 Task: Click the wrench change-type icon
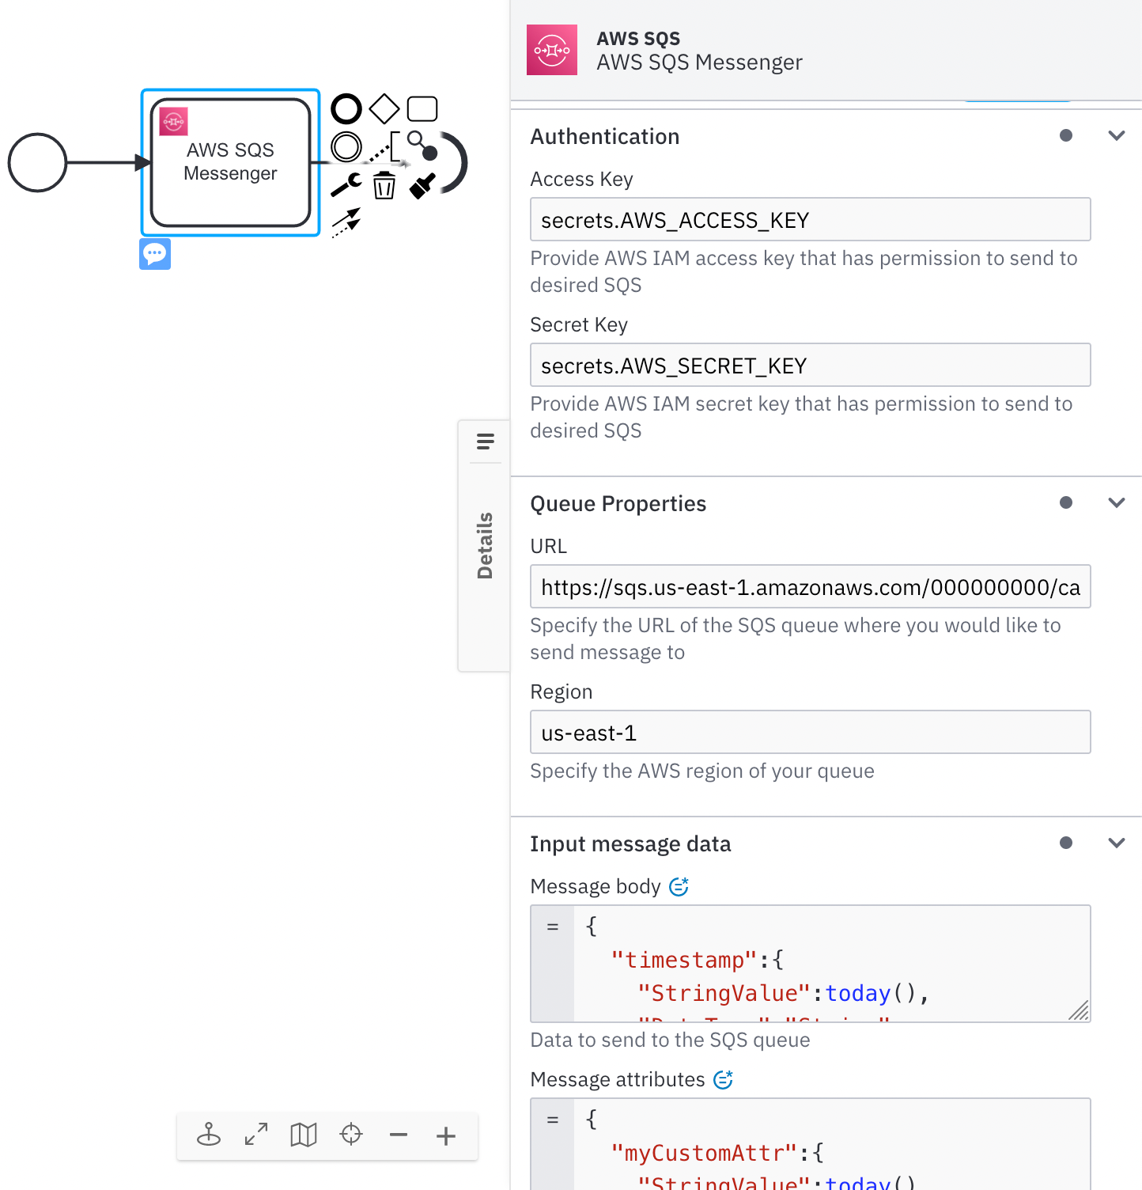[346, 185]
